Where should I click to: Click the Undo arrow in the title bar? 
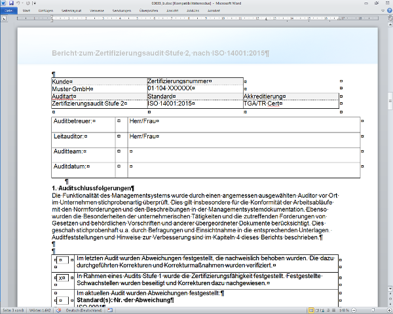[x=18, y=3]
